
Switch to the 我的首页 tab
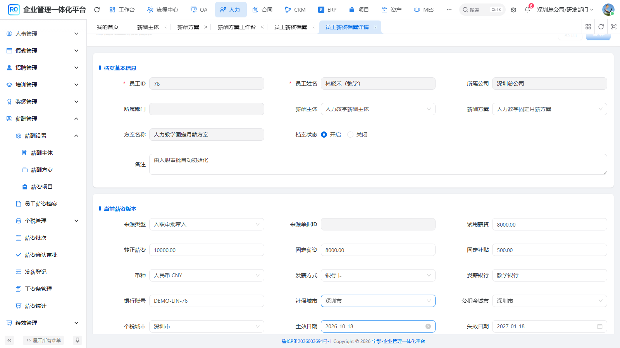point(108,27)
